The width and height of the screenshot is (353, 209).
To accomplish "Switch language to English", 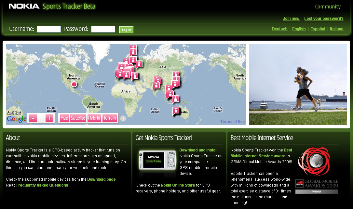I will pyautogui.click(x=299, y=29).
